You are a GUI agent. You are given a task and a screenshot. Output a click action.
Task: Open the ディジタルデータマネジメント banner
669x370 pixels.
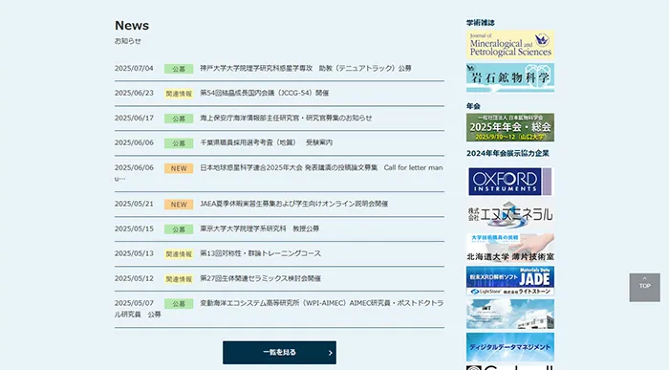point(510,347)
